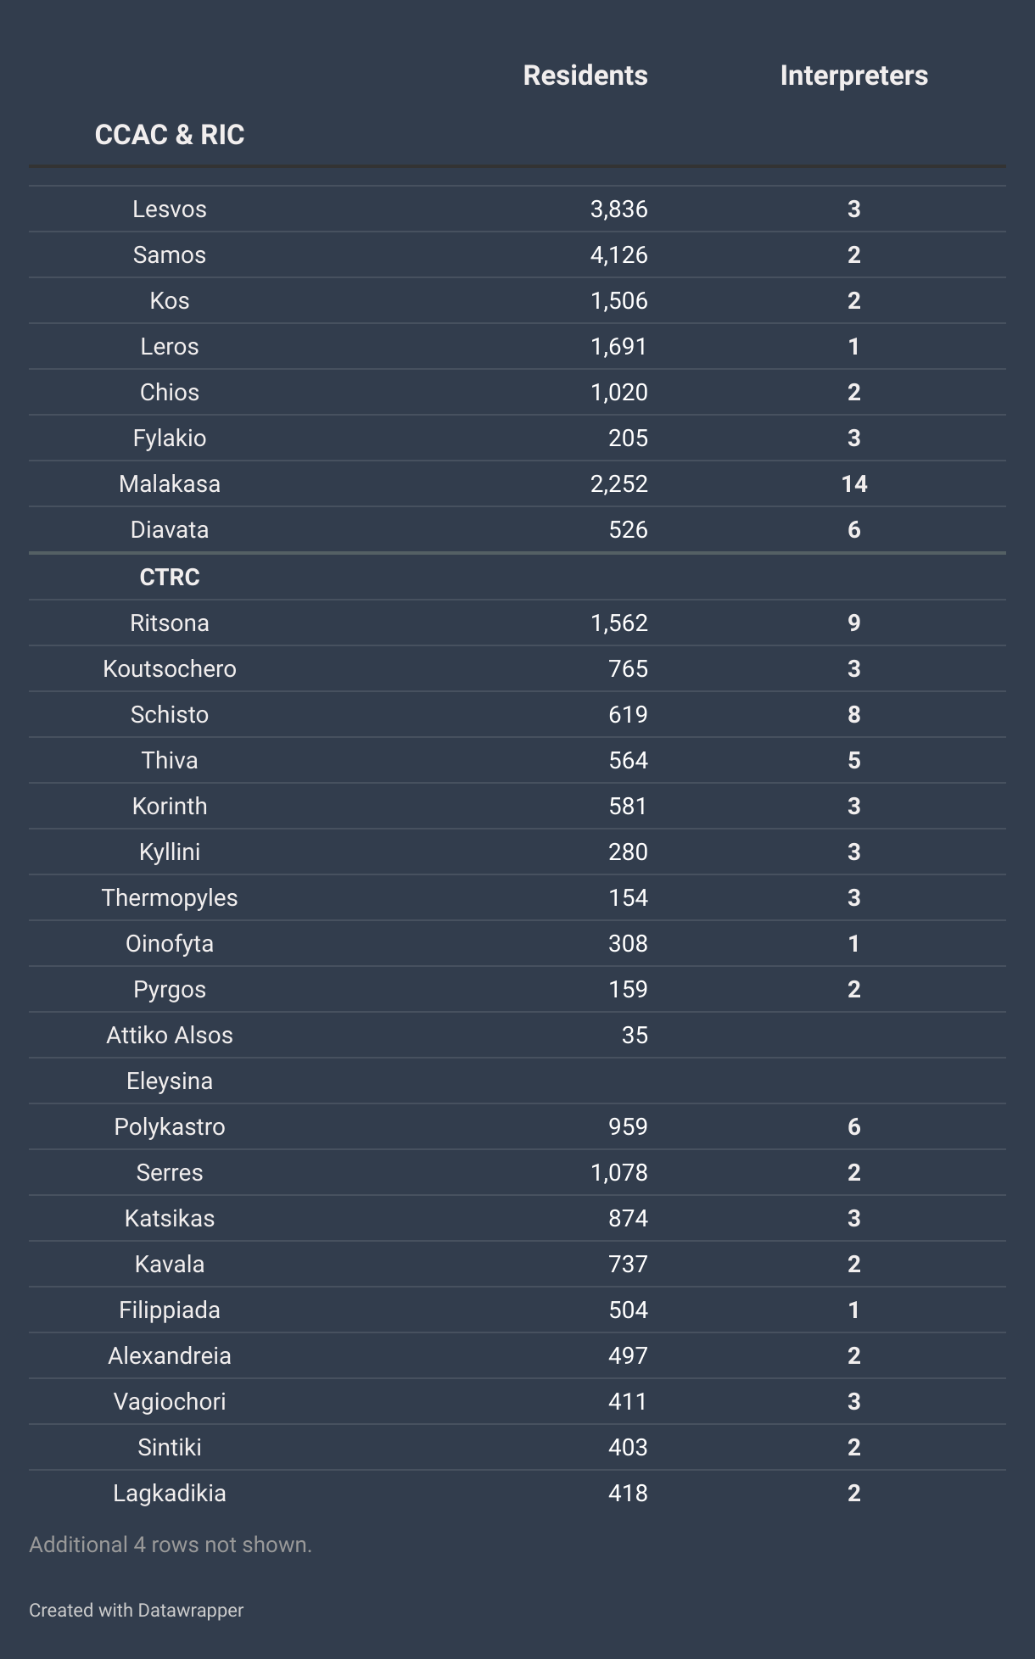Select the Malakasa interpreters value 14
Image resolution: width=1035 pixels, height=1659 pixels.
(x=853, y=484)
